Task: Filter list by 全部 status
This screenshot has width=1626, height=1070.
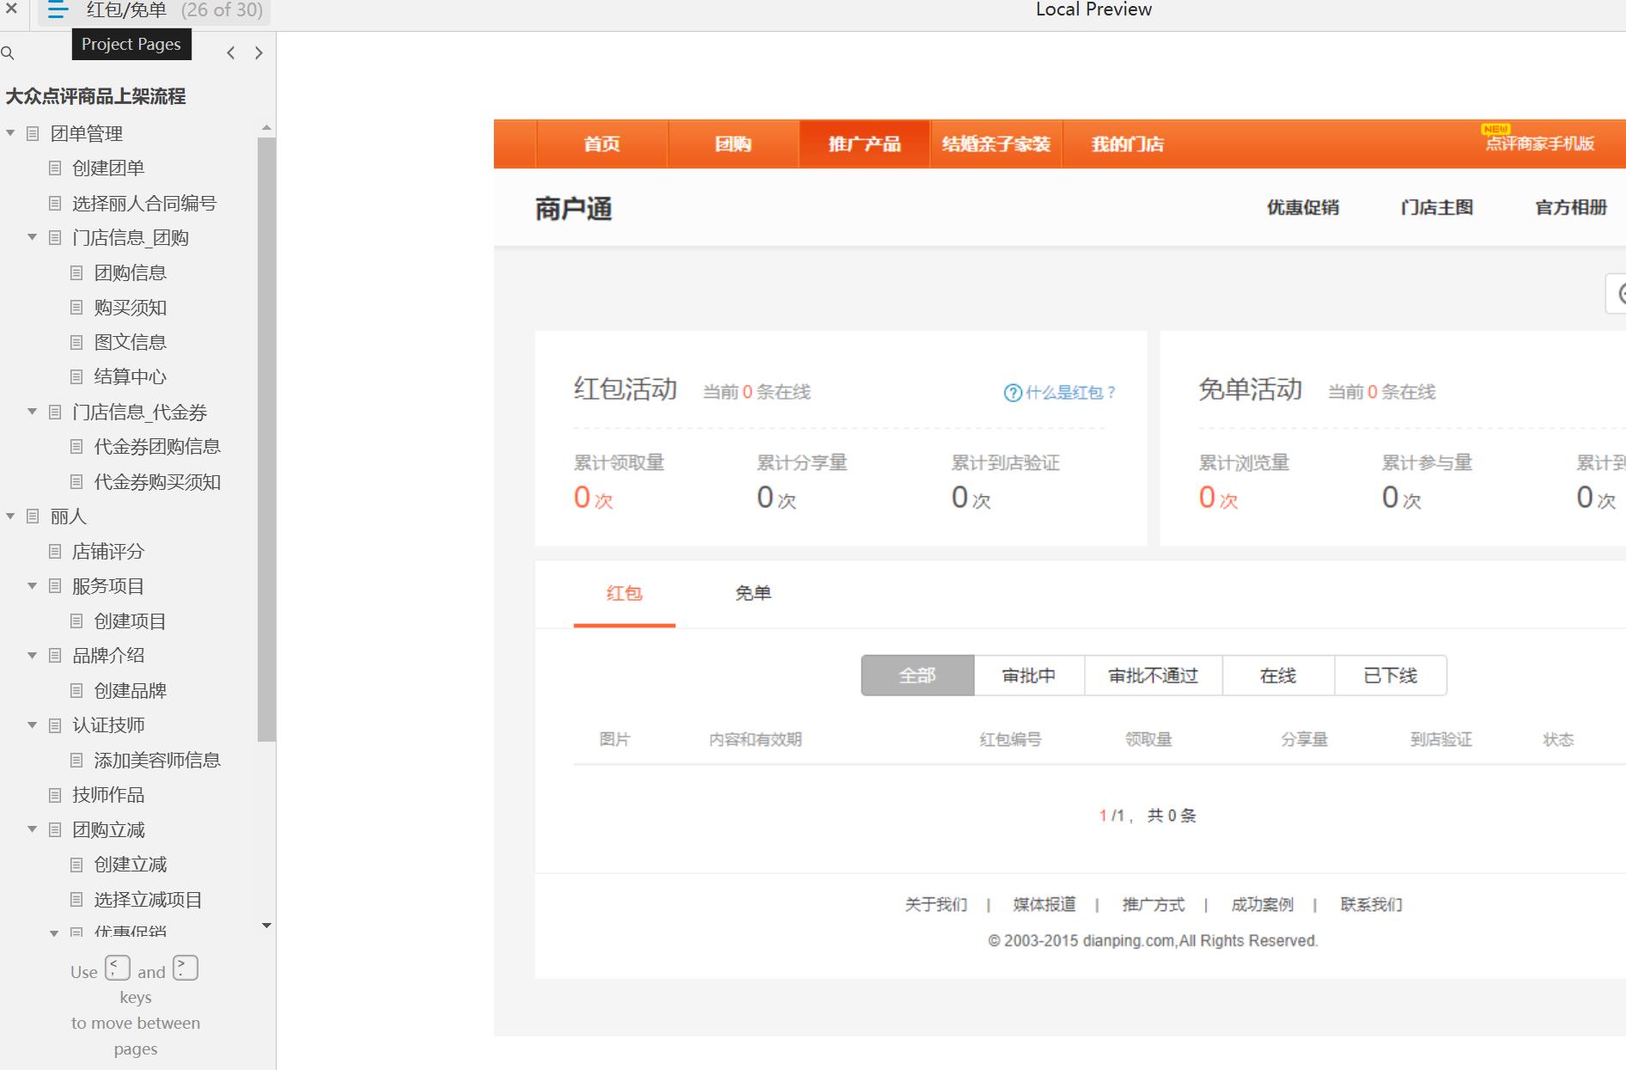Action: pyautogui.click(x=917, y=676)
